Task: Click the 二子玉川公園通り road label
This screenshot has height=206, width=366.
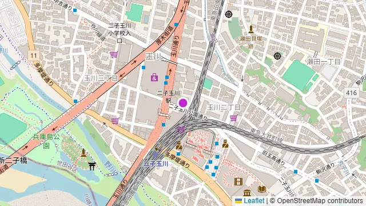Action: click(x=188, y=113)
